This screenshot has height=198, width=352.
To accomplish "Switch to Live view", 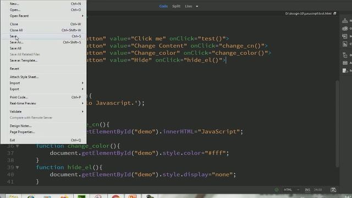I will click(188, 6).
